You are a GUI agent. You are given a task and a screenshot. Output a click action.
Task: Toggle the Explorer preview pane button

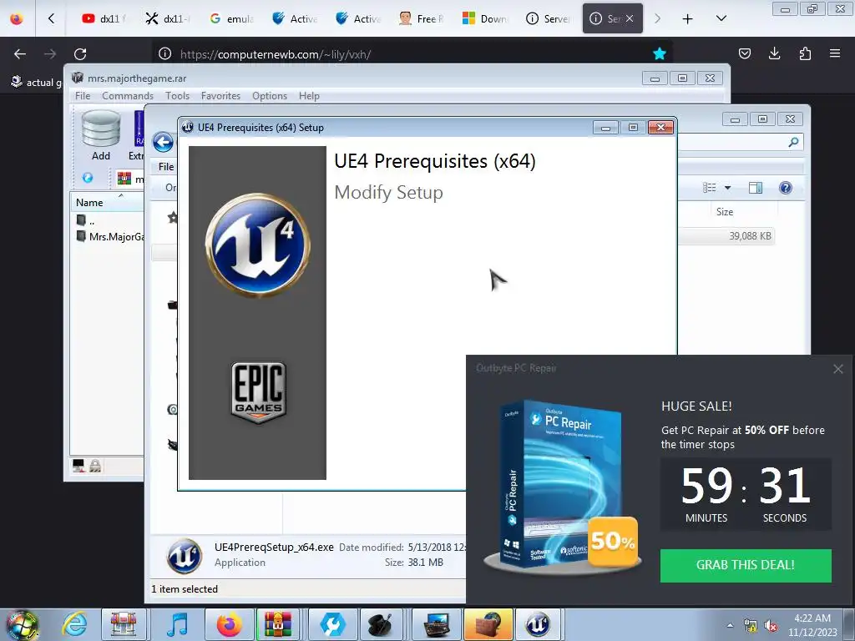(x=755, y=188)
